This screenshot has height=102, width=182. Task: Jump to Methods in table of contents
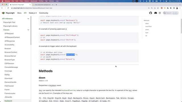[x=146, y=20]
